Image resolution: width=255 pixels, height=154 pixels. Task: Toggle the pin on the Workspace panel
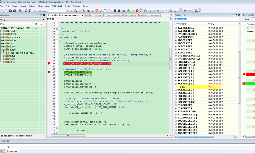(x=41, y=15)
